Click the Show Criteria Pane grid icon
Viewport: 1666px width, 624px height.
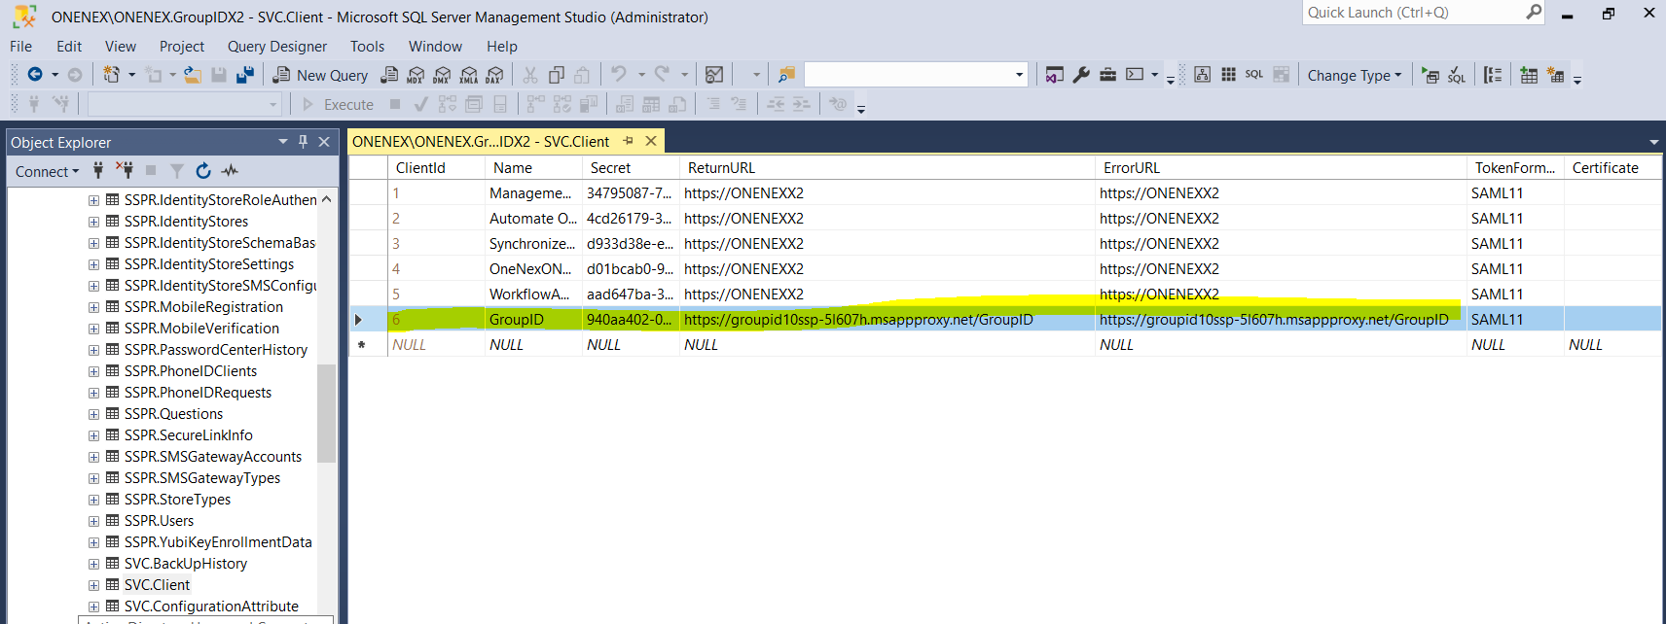point(1229,75)
